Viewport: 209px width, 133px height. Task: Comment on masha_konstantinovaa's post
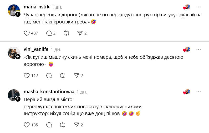49,125
